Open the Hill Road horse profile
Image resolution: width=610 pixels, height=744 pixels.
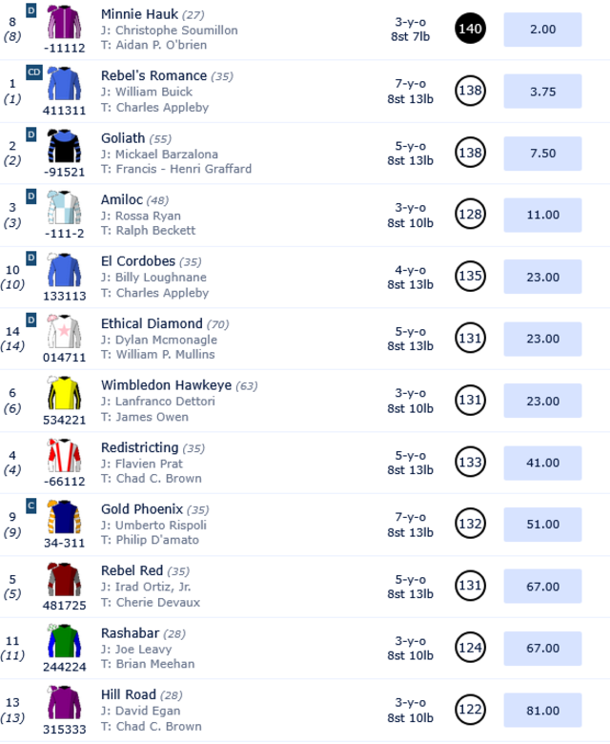[129, 695]
